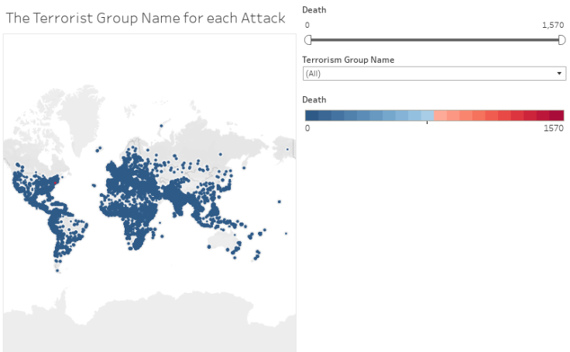Select the lone Pacific dot east of Australia

click(x=286, y=233)
